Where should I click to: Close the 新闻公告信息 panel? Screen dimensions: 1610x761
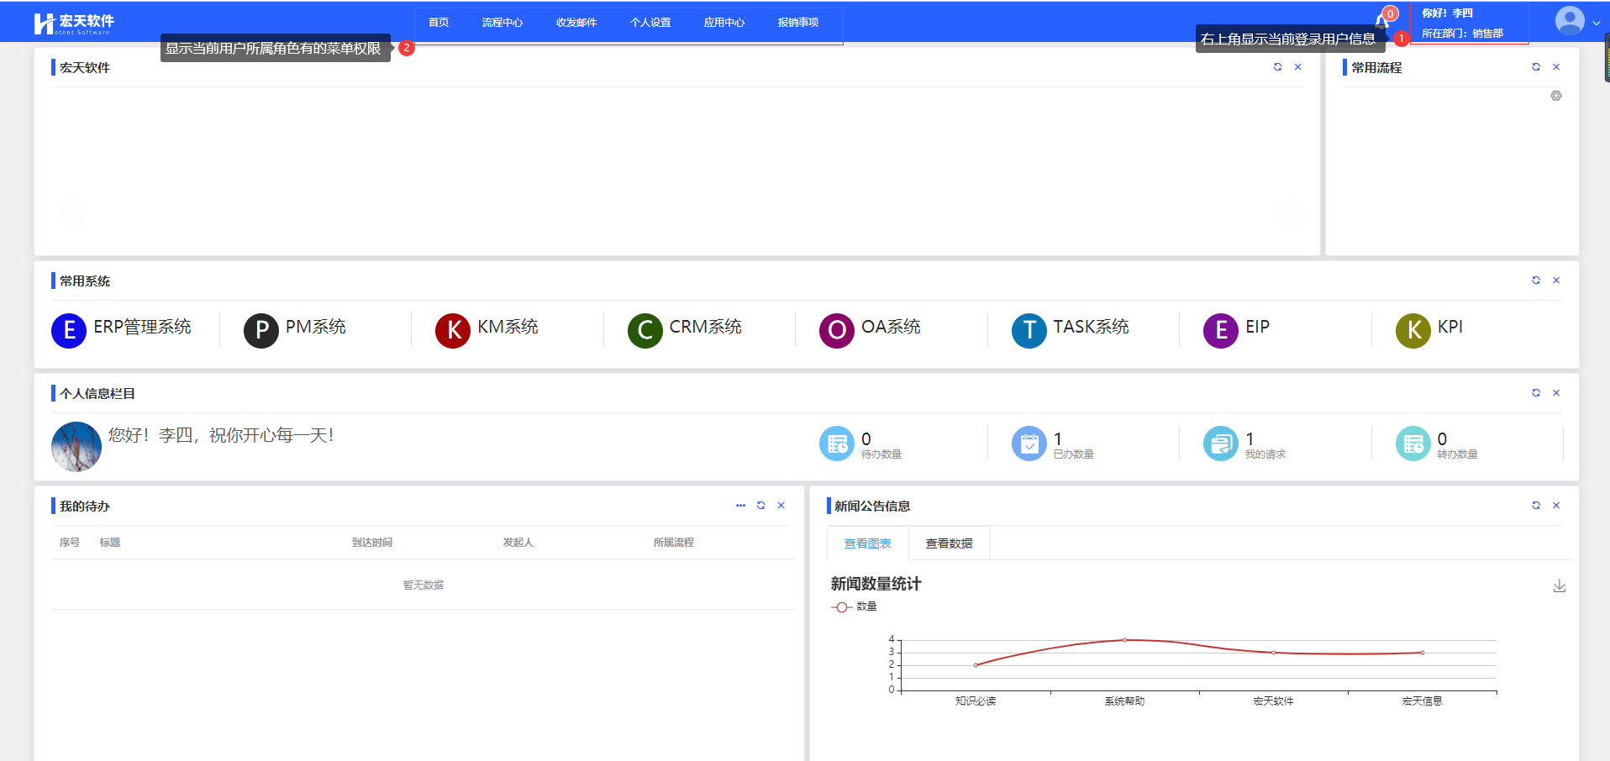pos(1556,506)
